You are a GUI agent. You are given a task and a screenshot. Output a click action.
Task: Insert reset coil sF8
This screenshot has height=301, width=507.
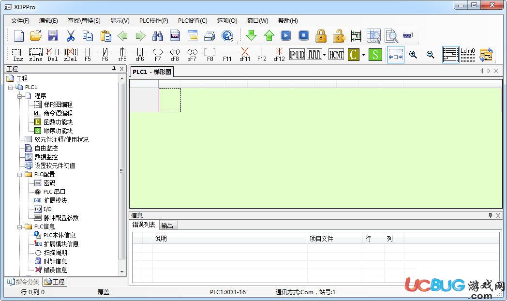coord(175,55)
